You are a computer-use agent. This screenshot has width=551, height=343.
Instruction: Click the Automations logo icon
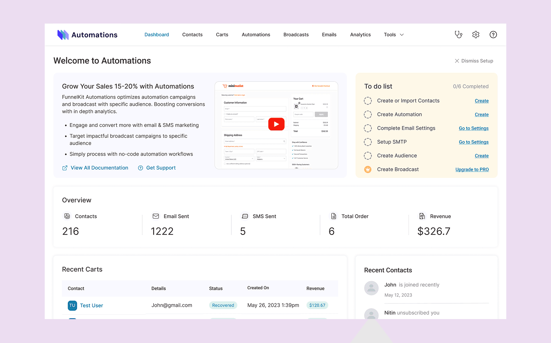(x=63, y=35)
